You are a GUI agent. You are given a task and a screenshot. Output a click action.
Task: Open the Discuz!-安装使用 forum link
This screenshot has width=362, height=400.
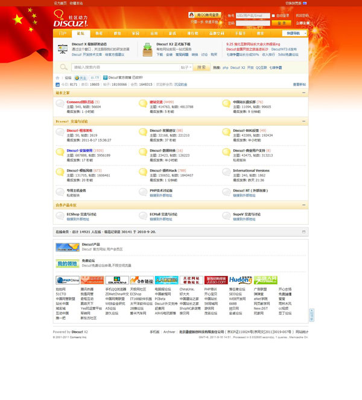tap(80, 150)
